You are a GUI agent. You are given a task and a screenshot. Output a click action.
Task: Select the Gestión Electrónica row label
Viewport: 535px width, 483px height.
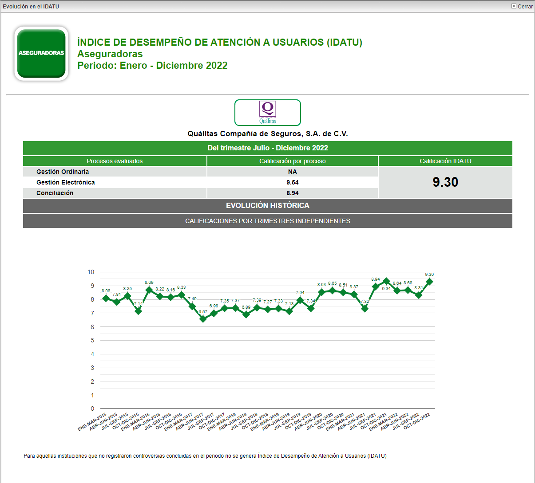coord(66,182)
